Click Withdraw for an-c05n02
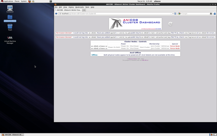Viewport: 217px width, 136px height. coord(165,48)
